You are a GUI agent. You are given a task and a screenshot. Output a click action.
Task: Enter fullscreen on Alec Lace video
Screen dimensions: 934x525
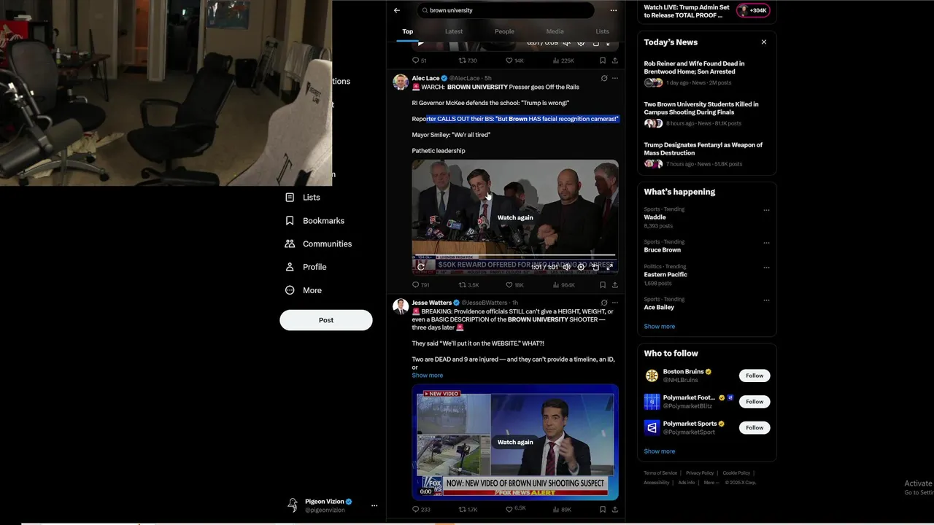(x=609, y=267)
